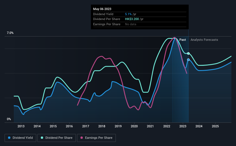Click the tooltip's Earnings Per Share row label
Image resolution: width=236 pixels, height=146 pixels.
click(107, 24)
